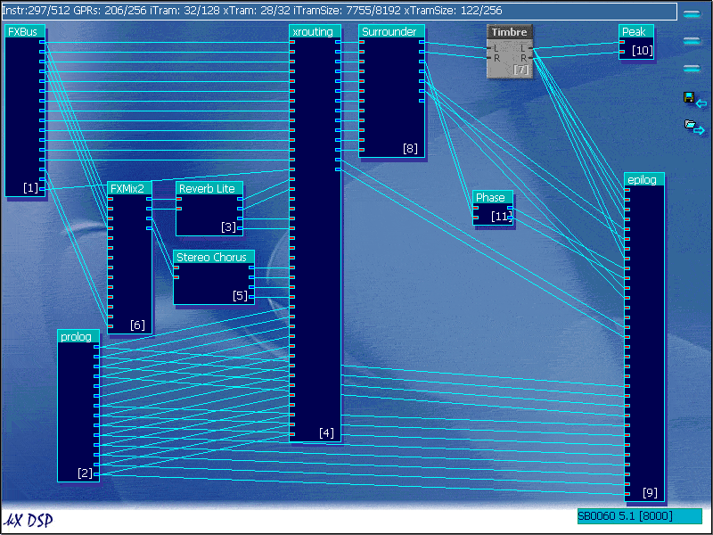Click the [3] label on Reverb Lite block
Screen dimensions: 713x535
pos(228,226)
